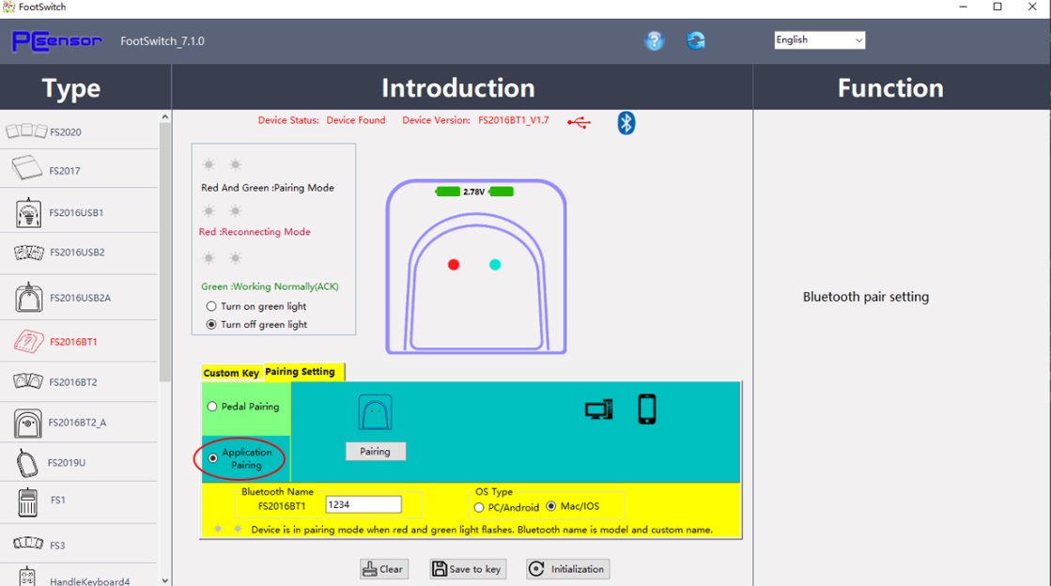
Task: Click Red Reconnecting Mode label
Action: coord(255,231)
